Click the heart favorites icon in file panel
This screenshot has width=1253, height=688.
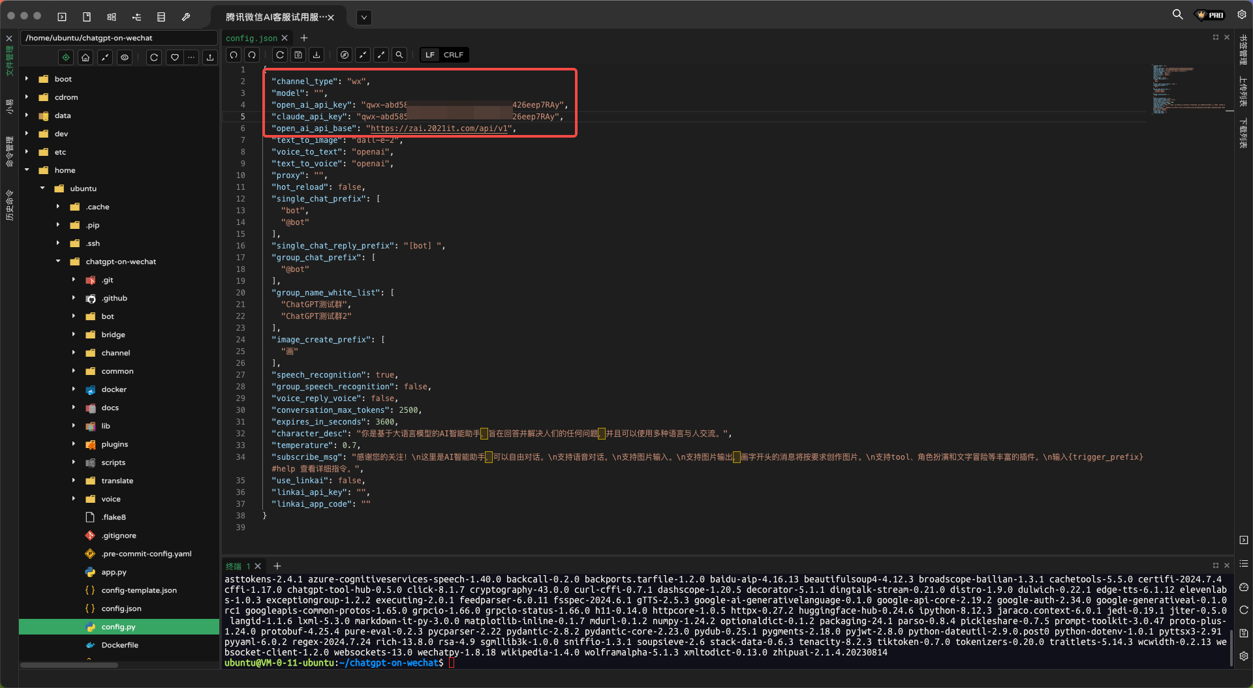pos(175,57)
